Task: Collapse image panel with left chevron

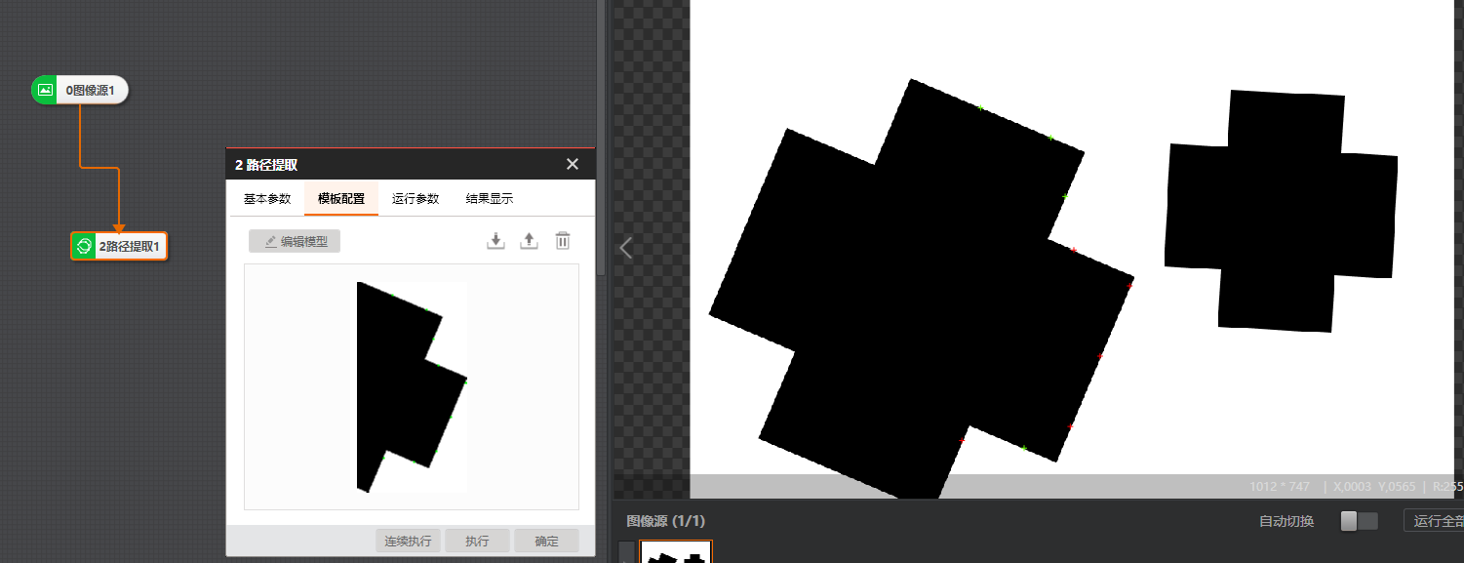Action: pyautogui.click(x=626, y=248)
